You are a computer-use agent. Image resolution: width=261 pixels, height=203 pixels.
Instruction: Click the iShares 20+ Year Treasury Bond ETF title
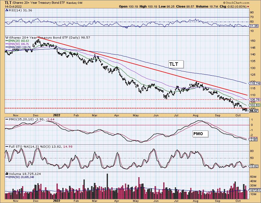pyautogui.click(x=39, y=3)
